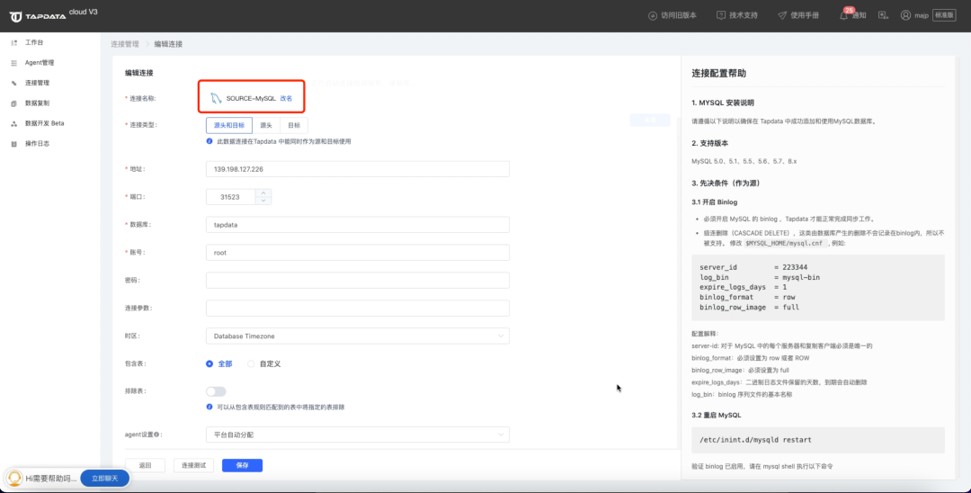The image size is (971, 493).
Task: Click the 连接参数 input field
Action: pyautogui.click(x=357, y=308)
